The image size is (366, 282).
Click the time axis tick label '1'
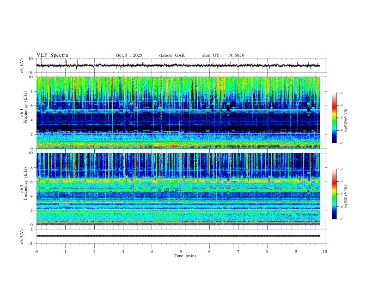pos(65,252)
